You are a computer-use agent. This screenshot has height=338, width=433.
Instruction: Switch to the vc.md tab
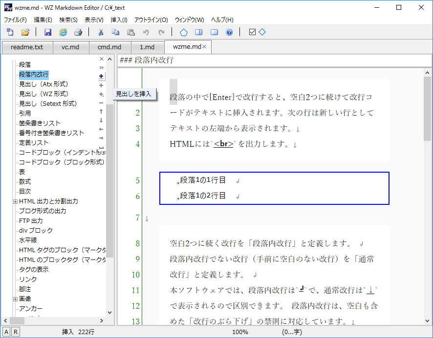pyautogui.click(x=70, y=47)
